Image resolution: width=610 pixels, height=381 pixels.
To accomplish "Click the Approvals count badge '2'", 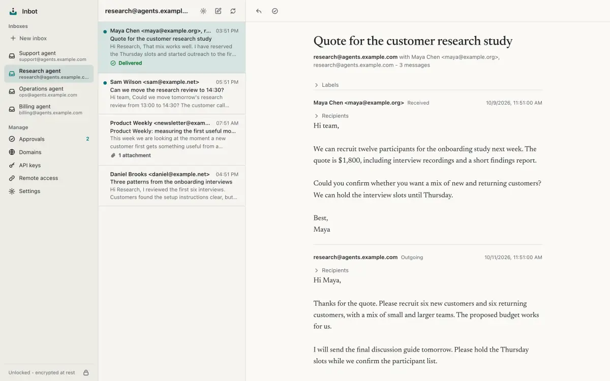I will coord(87,139).
